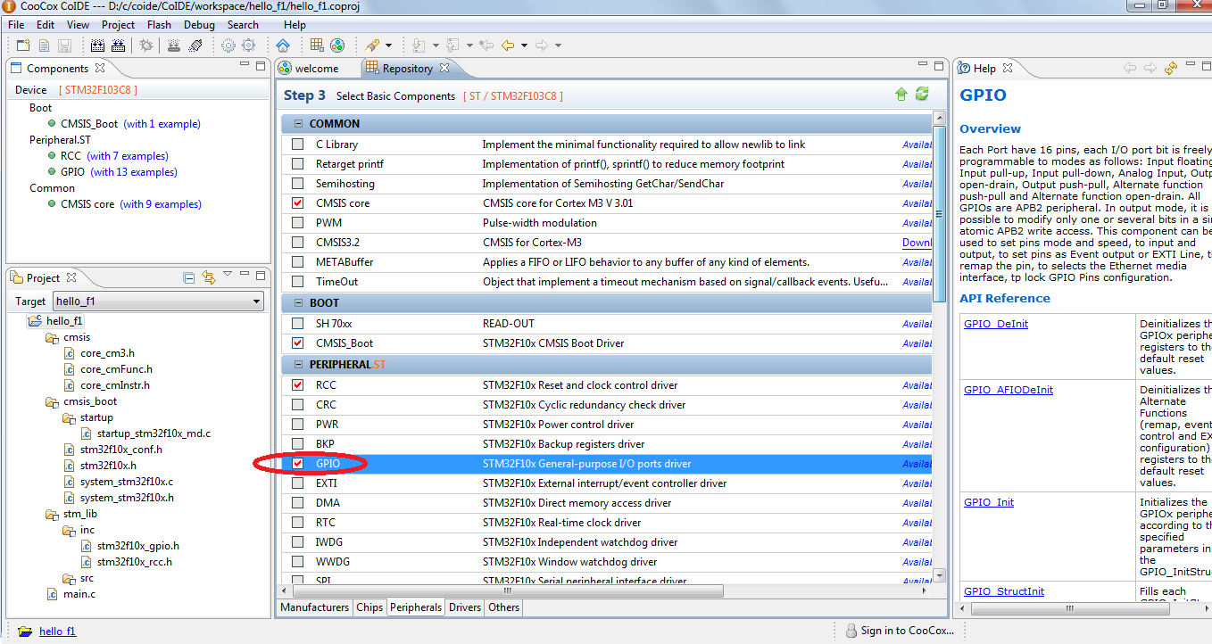Uncheck the GPIO peripheral checkbox
Screen dimensions: 1212x644
[298, 464]
